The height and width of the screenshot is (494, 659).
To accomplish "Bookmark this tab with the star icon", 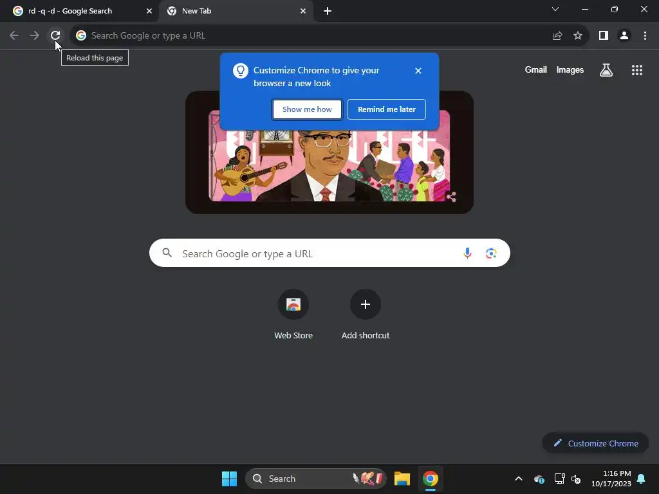I will point(578,36).
